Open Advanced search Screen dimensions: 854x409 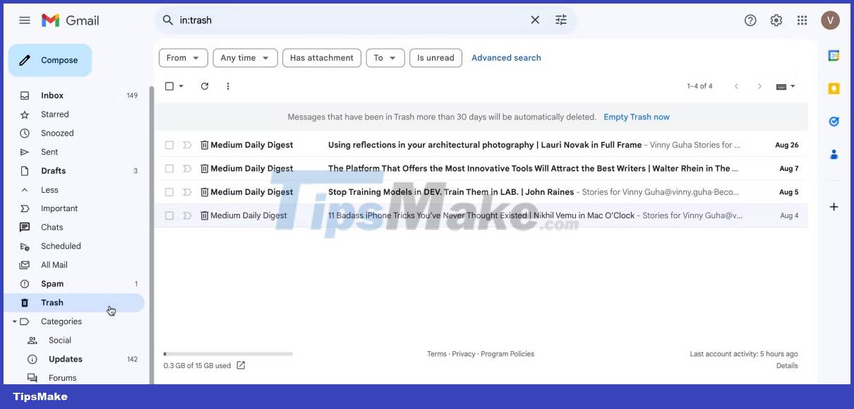pos(506,57)
